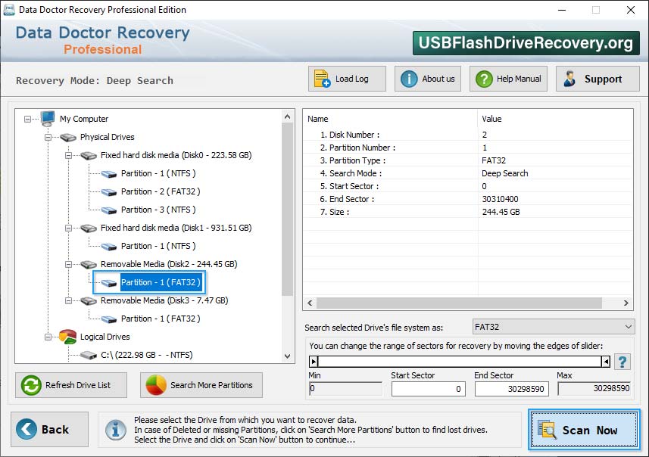Screen dimensions: 649x457
Task: Click the '30310400' End Sector value
Action: pyautogui.click(x=500, y=199)
